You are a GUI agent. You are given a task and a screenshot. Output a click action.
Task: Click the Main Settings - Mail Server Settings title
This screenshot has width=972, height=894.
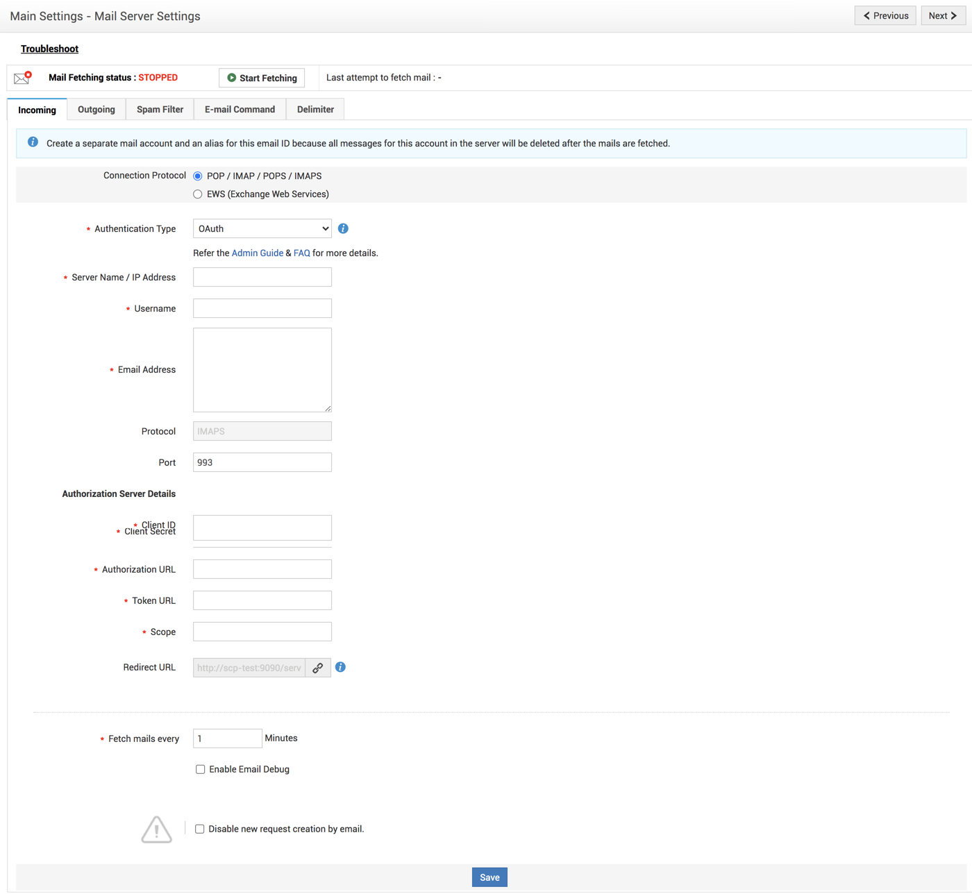(x=106, y=16)
